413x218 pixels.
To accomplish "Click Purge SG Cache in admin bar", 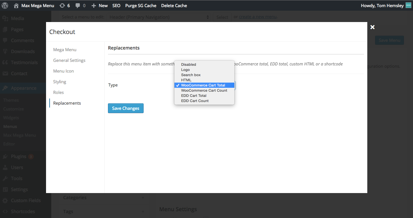I will click(x=141, y=6).
